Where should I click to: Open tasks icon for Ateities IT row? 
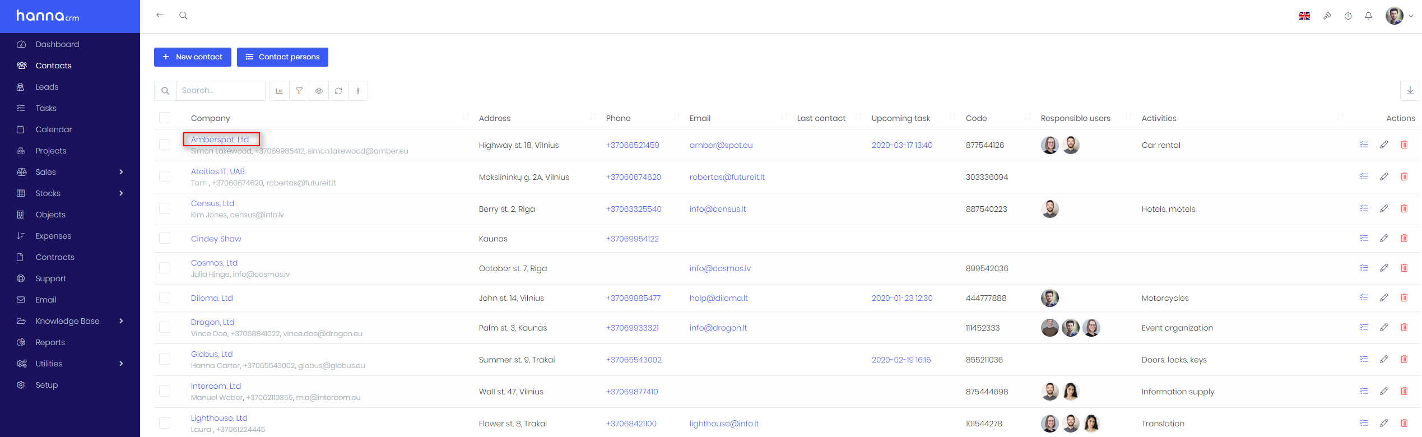1364,176
